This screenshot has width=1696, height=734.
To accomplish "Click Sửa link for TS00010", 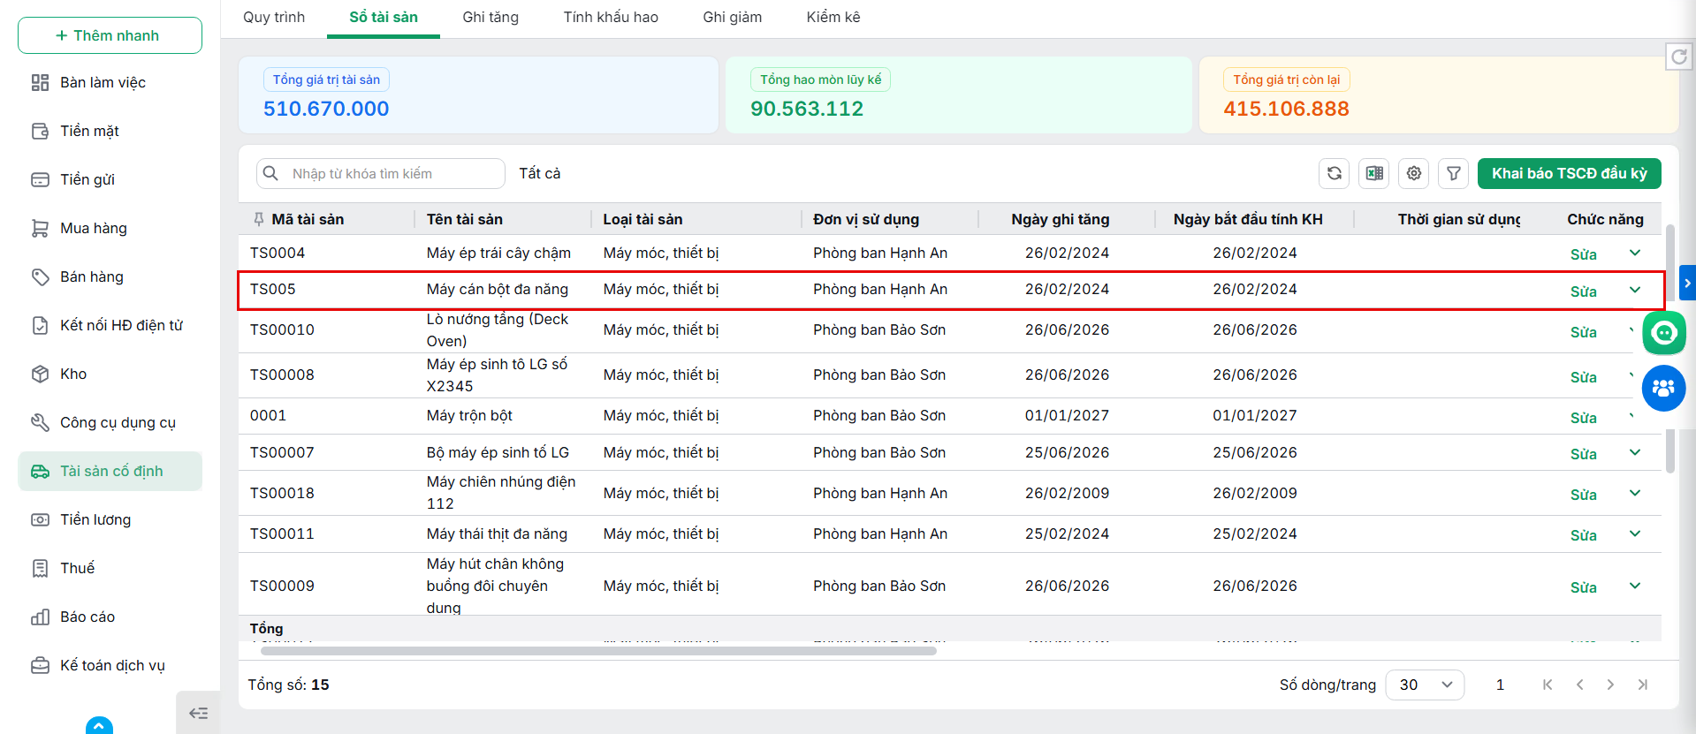I will point(1583,332).
